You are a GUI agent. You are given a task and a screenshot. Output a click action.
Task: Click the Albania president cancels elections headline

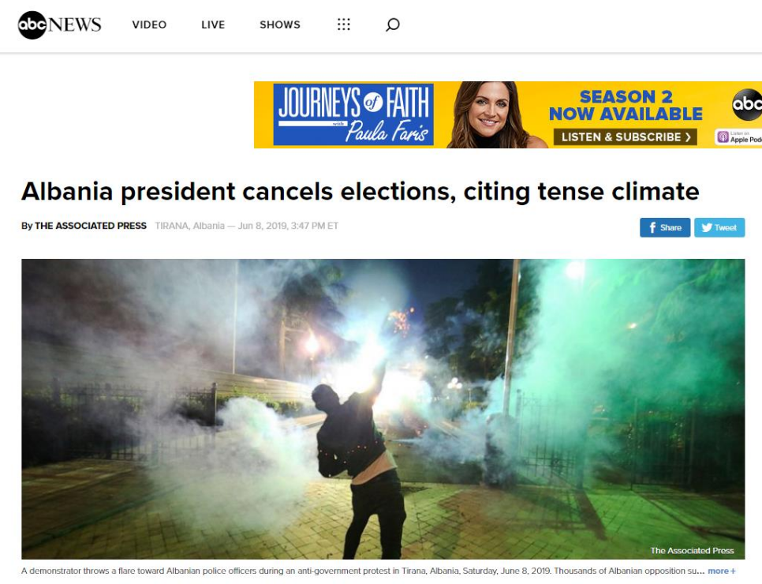pyautogui.click(x=360, y=192)
